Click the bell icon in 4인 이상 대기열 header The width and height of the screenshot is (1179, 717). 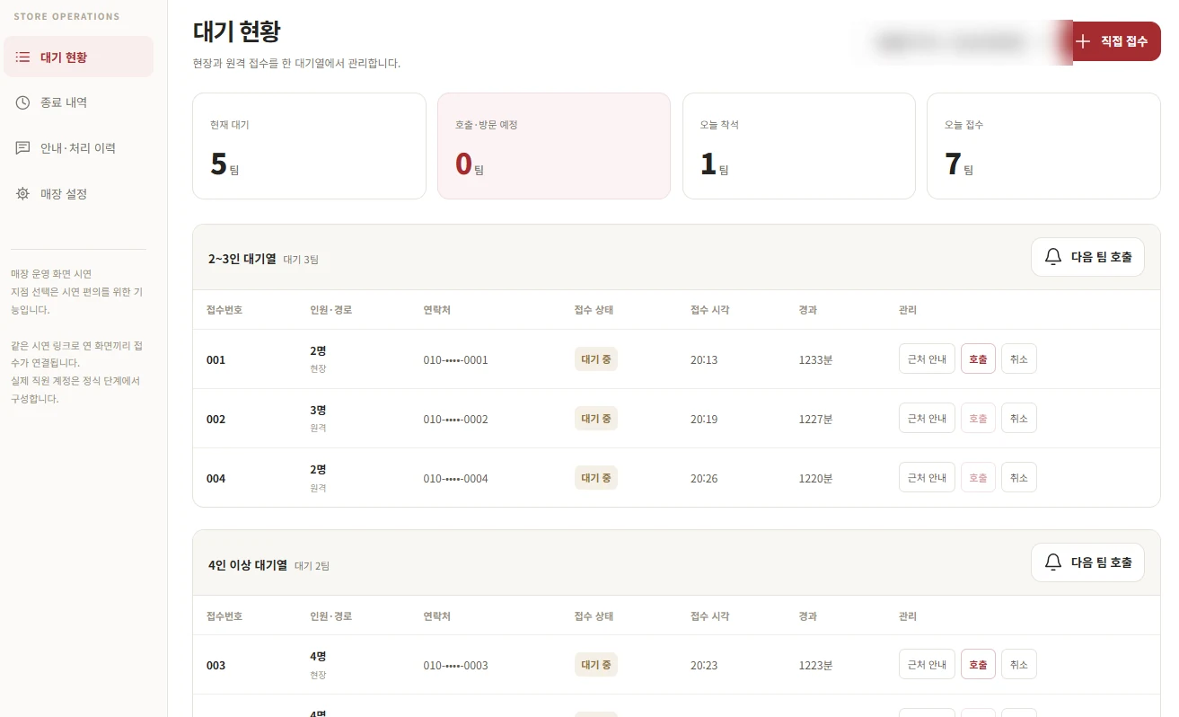[1053, 562]
